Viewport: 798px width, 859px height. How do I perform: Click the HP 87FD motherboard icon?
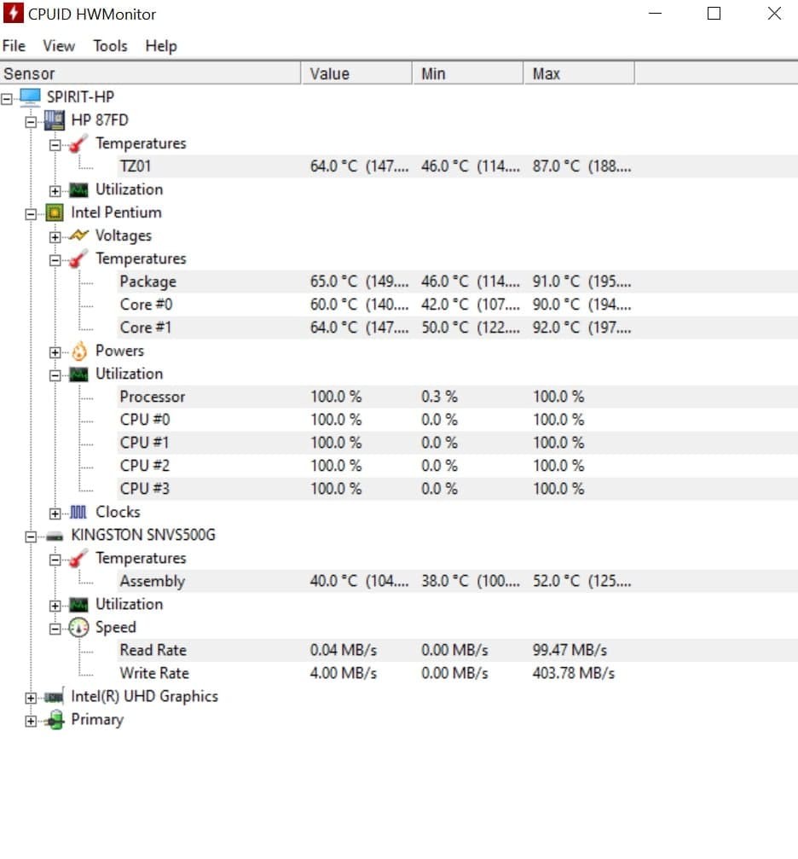[55, 120]
